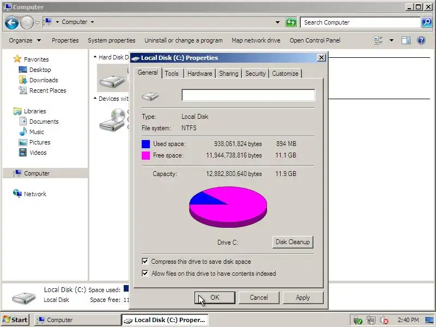Image resolution: width=436 pixels, height=327 pixels.
Task: Switch to the Computer taskbar button
Action: click(x=77, y=320)
